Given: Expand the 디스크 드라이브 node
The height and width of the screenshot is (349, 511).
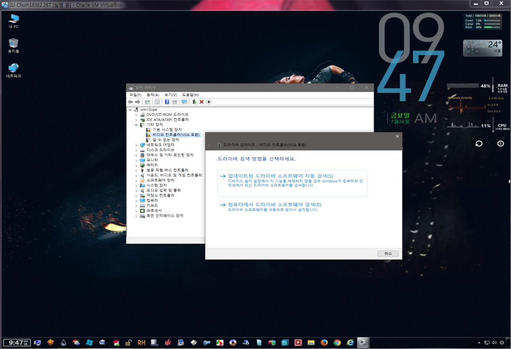Looking at the screenshot, I should 137,150.
